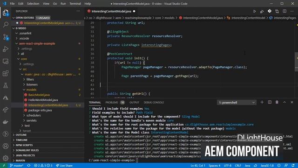298x168 pixels.
Task: Open HelloWorldModel.java in the explorer
Action: pos(43,100)
